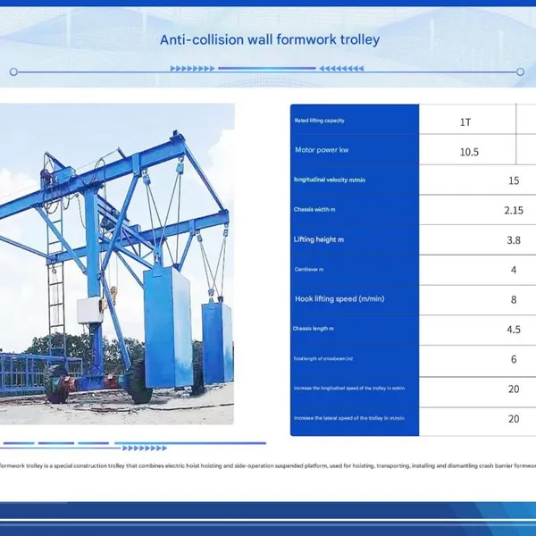Select 'Increase the lateral speed of the trolley' label

[x=349, y=418]
